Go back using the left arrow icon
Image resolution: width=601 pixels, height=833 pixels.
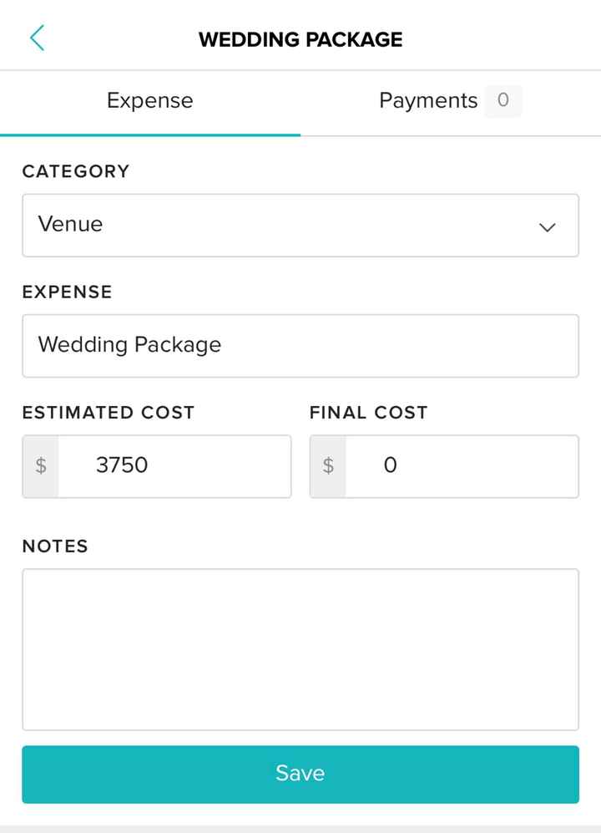[37, 38]
